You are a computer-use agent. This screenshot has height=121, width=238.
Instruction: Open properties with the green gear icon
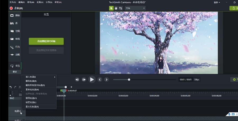point(234,80)
